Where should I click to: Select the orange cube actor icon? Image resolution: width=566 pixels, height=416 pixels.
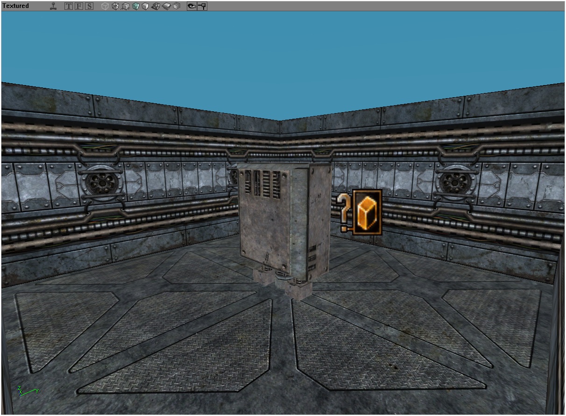(x=367, y=212)
